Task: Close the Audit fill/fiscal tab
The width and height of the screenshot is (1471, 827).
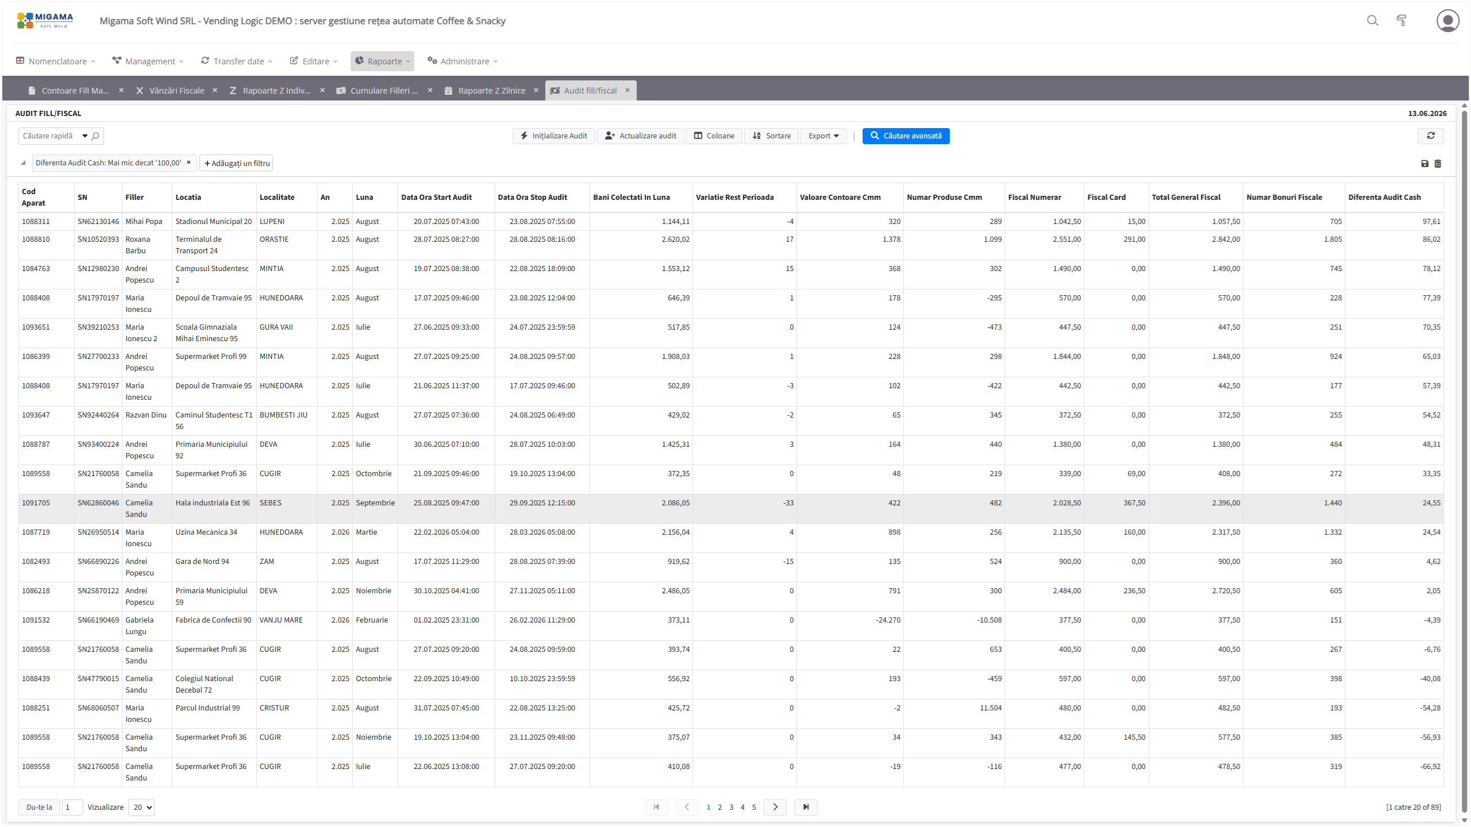Action: point(627,90)
